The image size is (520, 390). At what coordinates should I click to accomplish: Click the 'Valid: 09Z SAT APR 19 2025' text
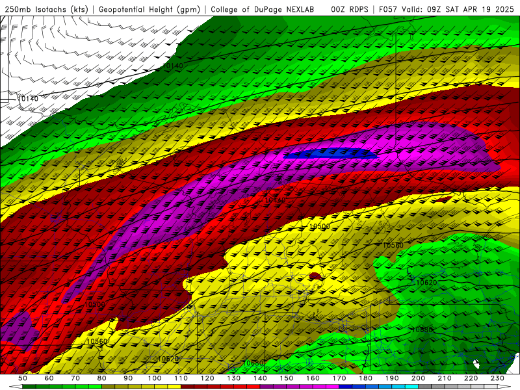tap(459, 10)
